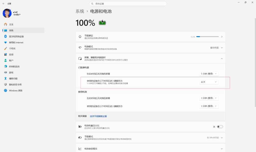Click the user profile avatar picture
256x152 pixels.
point(7,13)
